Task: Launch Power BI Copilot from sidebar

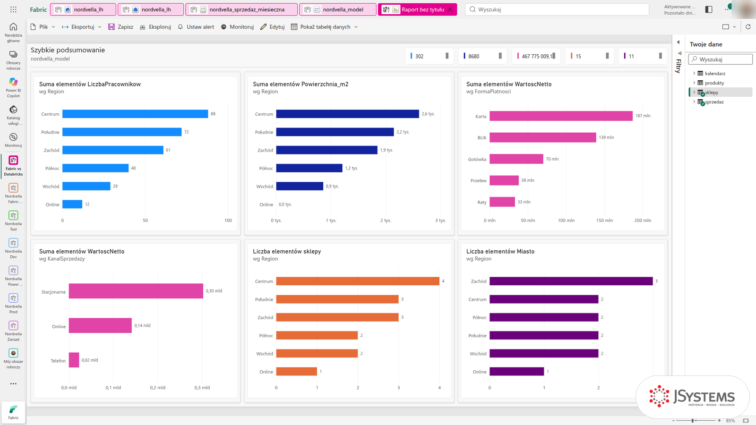Action: pos(13,87)
